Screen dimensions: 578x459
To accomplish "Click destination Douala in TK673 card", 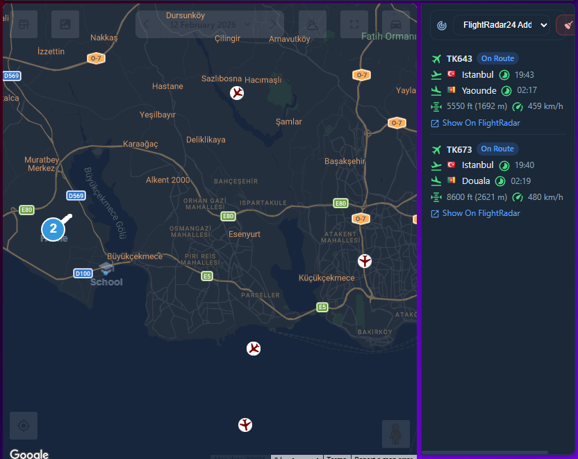I will (476, 181).
